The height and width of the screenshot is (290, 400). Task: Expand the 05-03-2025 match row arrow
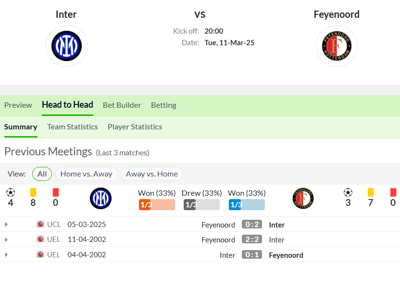(6, 225)
